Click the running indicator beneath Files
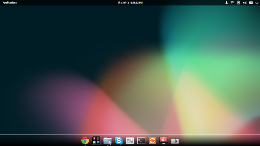Viewport: 260px width, 146px height. [x=107, y=146]
